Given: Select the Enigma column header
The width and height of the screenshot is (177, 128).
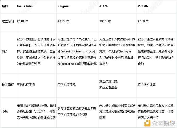Looking at the screenshot, I should (63, 6).
